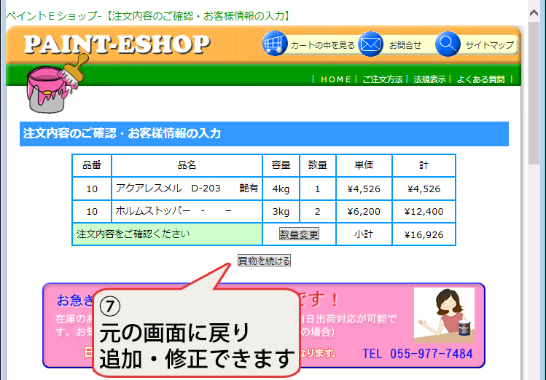Open 法規表示 menu item
546x380 pixels.
tap(429, 79)
